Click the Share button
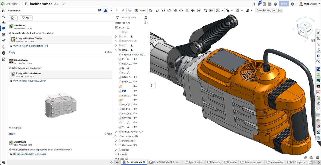Screen dimensions: 321x165 click(x=284, y=4)
